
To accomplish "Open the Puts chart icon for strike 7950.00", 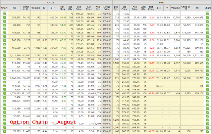I will click(x=207, y=14).
